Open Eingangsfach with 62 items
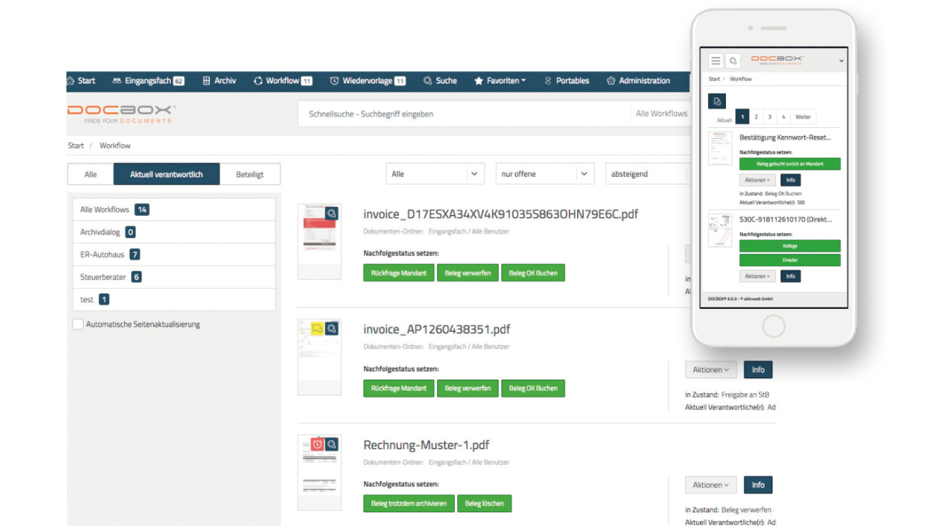The height and width of the screenshot is (532, 947). (148, 81)
